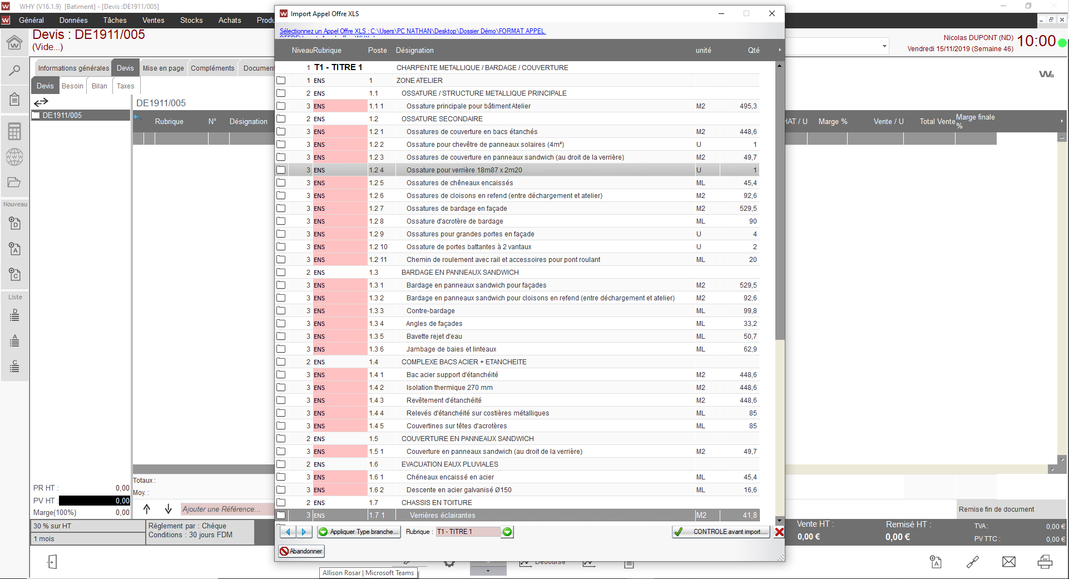This screenshot has height=579, width=1069.
Task: Click the swap arrows icon above DE1911/005 tree
Action: [41, 102]
